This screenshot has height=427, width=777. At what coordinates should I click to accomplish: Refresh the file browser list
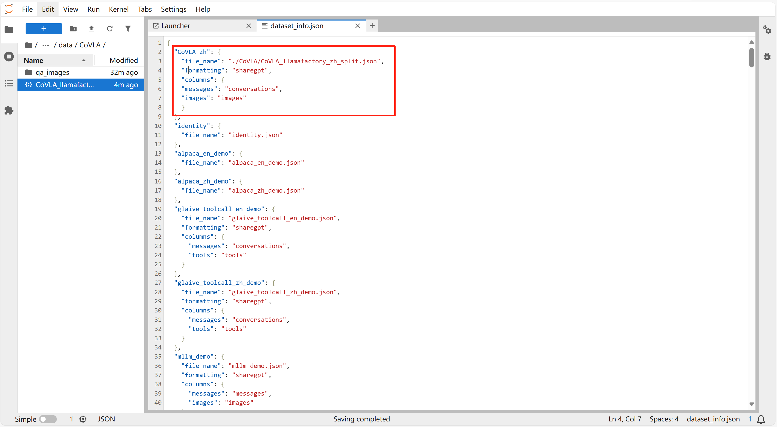coord(110,29)
